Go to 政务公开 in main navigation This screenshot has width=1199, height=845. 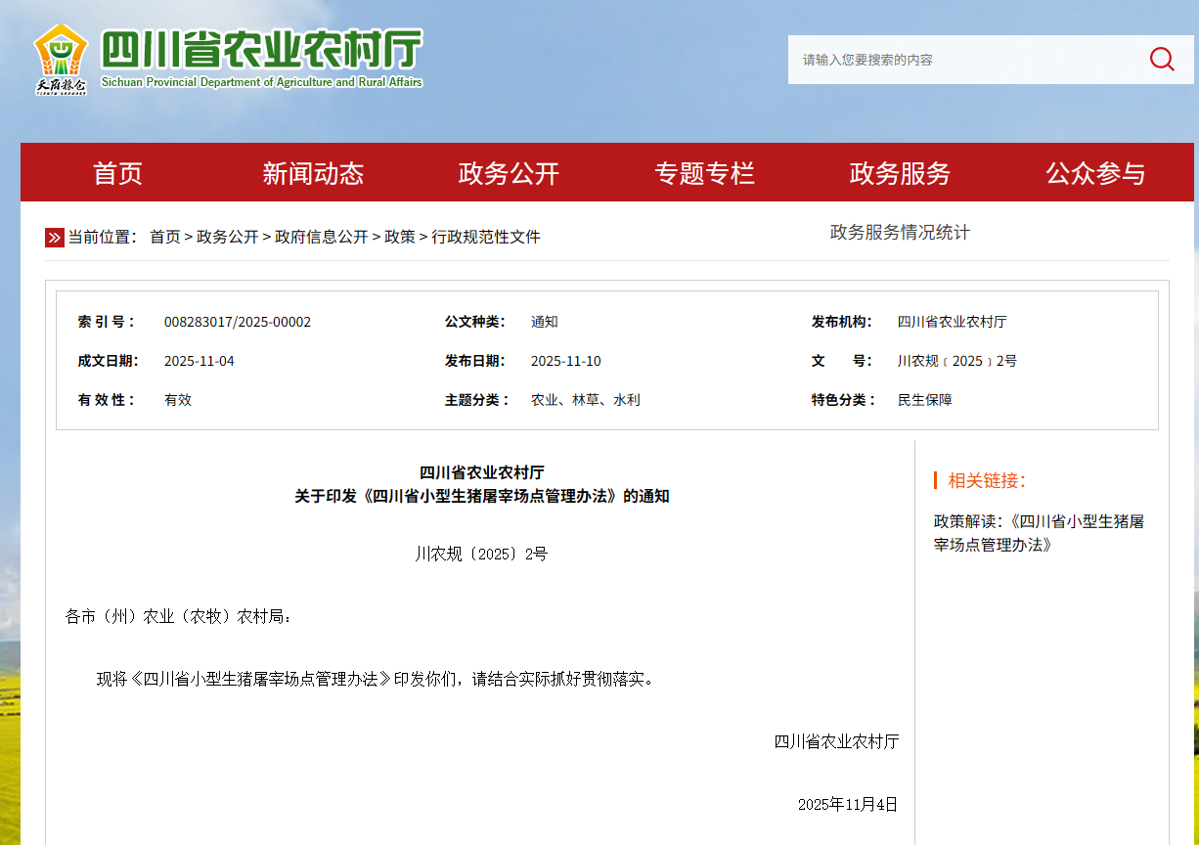[x=509, y=173]
